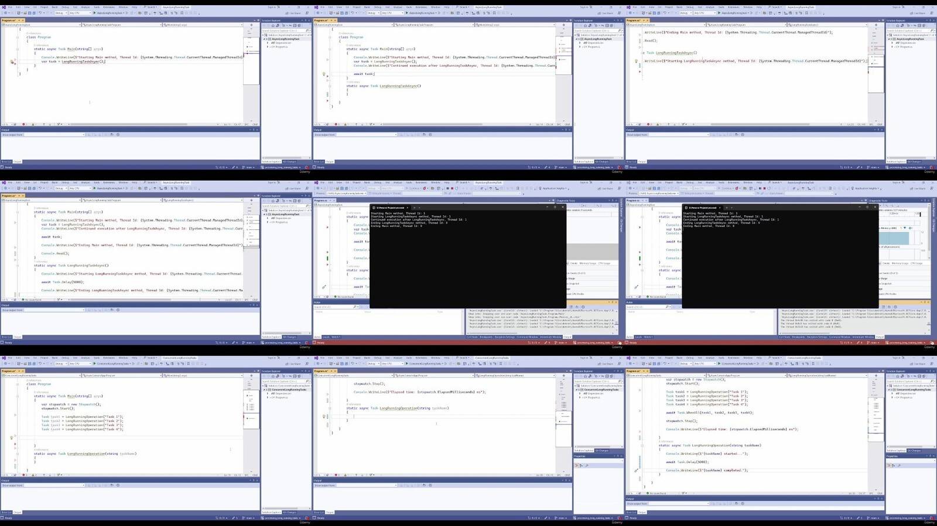Open the File menu in top-left frame
This screenshot has width=937, height=526.
pos(10,7)
